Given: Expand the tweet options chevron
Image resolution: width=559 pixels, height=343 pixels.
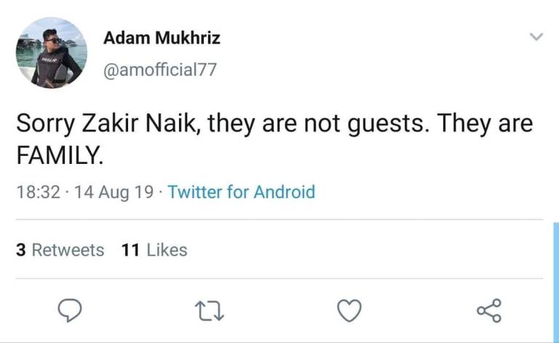Looking at the screenshot, I should [x=536, y=36].
